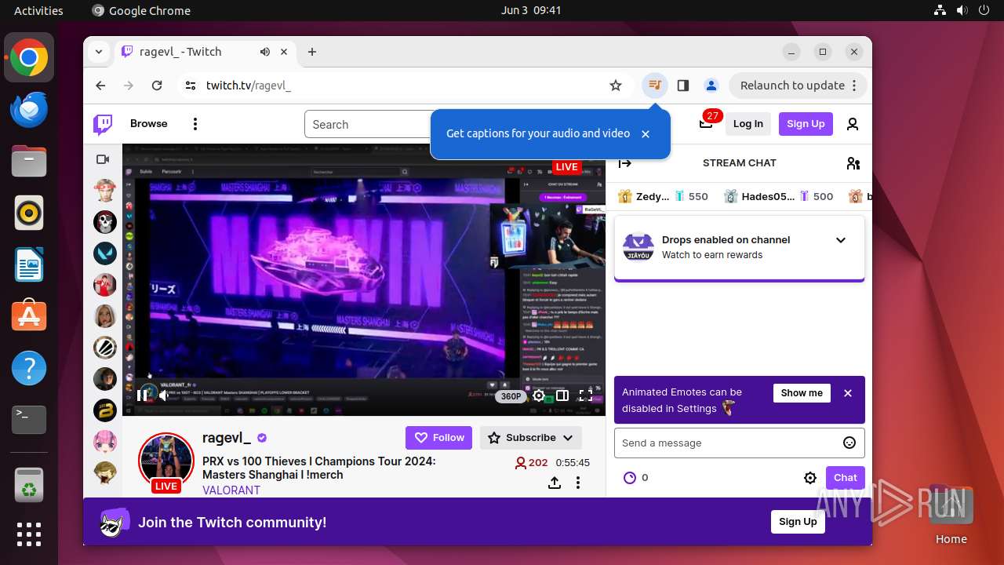Click the channel points balance icon
This screenshot has height=565, width=1004.
click(629, 477)
